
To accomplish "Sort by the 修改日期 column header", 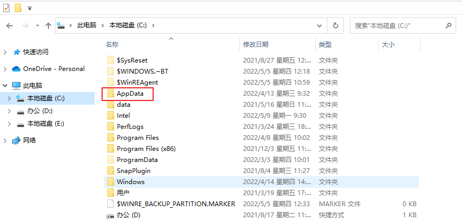I will [256, 45].
